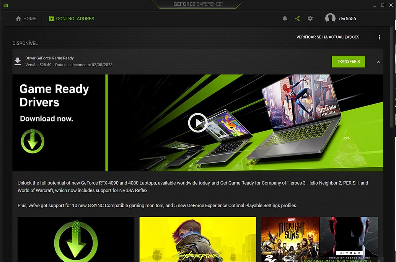Click the user avatar icon

pos(330,18)
